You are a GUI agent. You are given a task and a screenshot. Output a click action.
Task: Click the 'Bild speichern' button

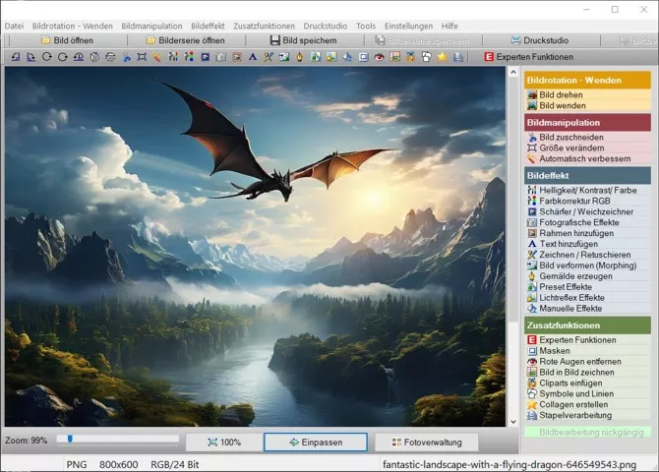coord(303,40)
